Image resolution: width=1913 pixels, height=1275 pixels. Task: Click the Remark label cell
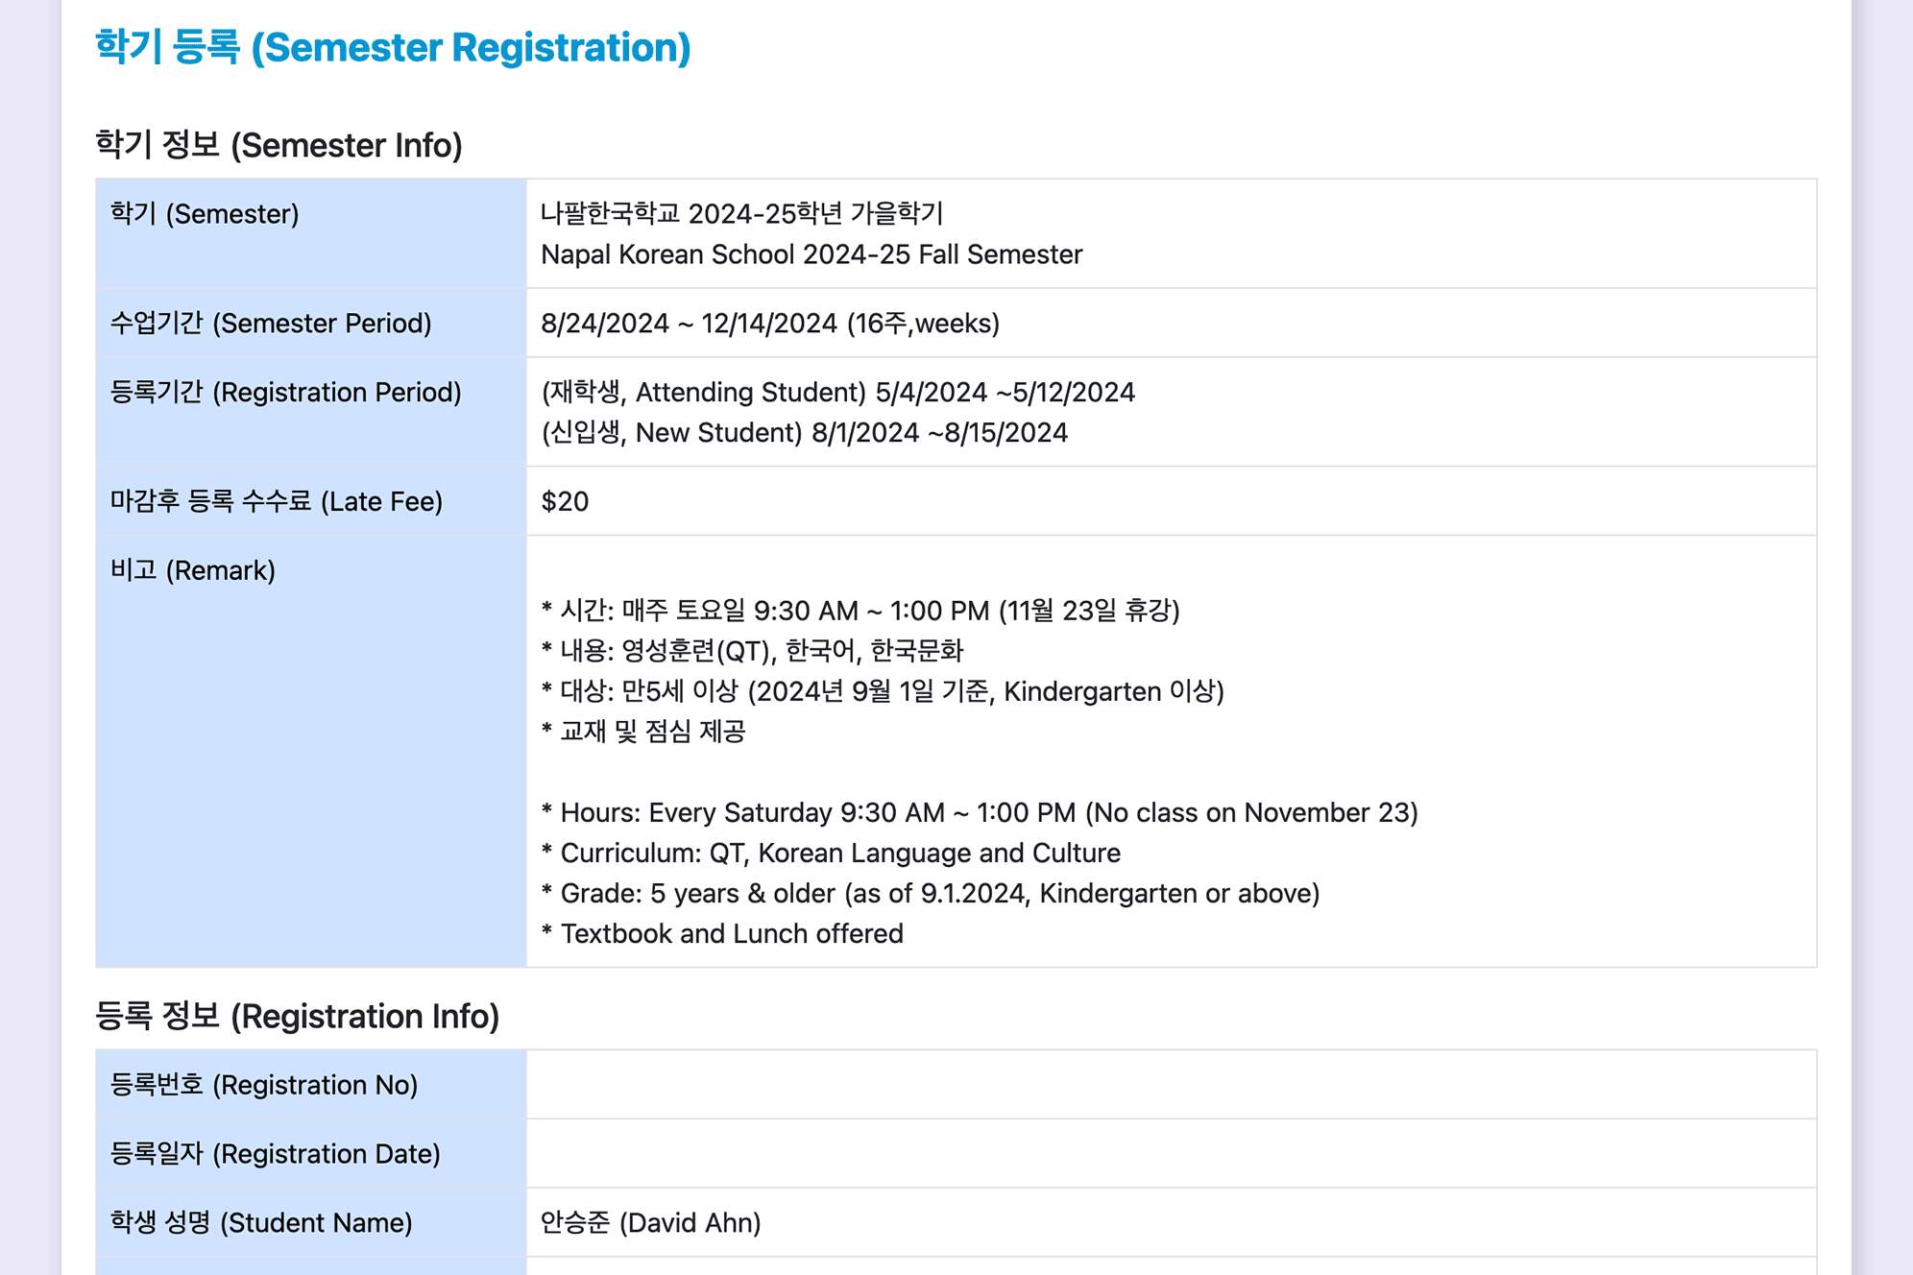(x=311, y=751)
